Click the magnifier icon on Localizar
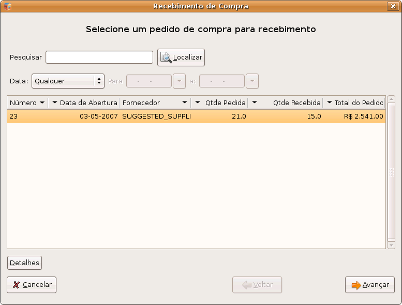The width and height of the screenshot is (402, 305). click(x=166, y=57)
